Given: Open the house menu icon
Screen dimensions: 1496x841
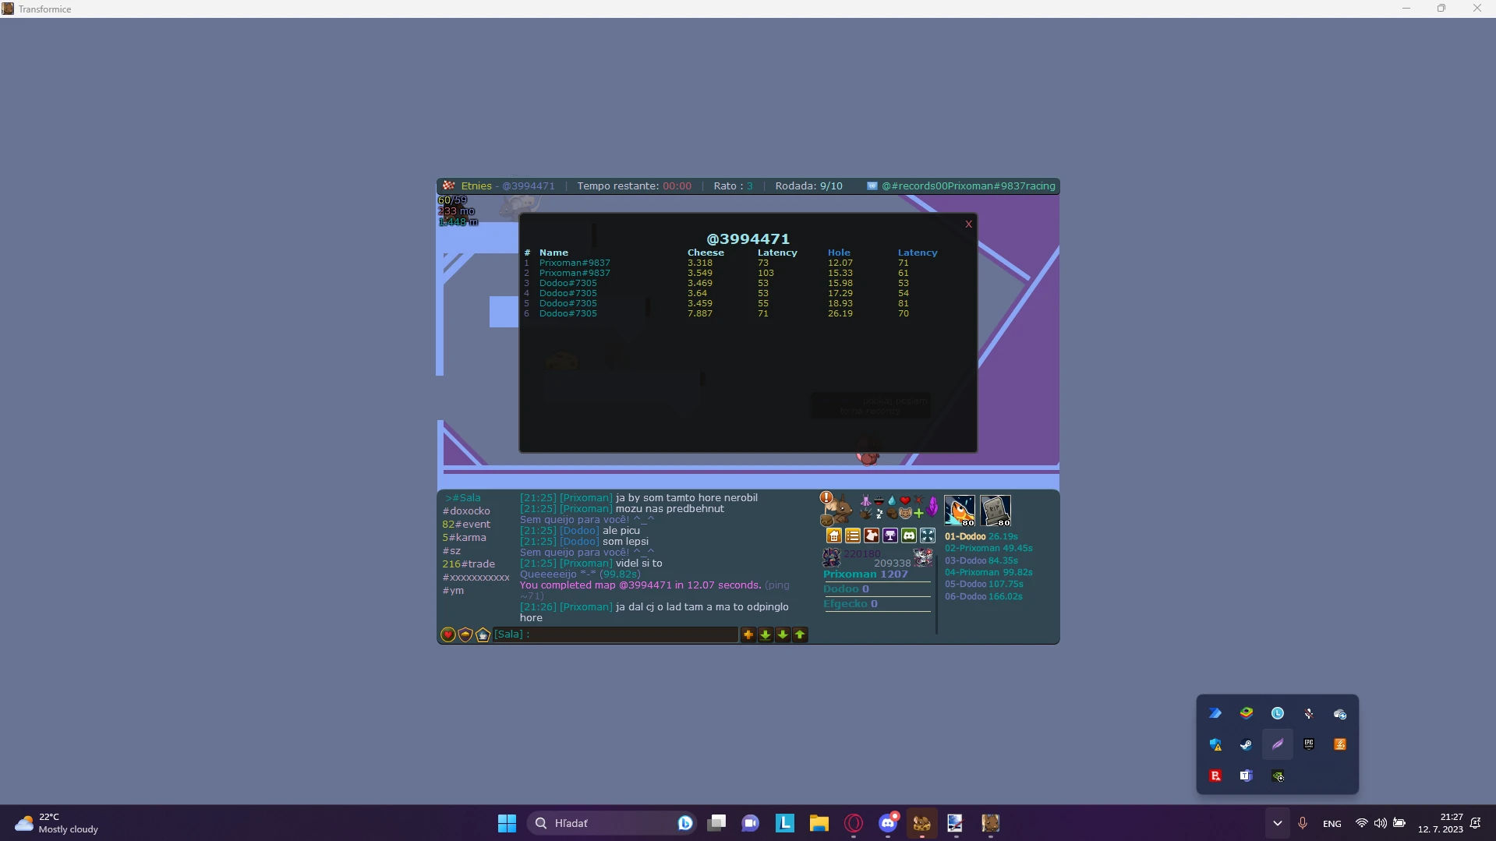Looking at the screenshot, I should (834, 535).
